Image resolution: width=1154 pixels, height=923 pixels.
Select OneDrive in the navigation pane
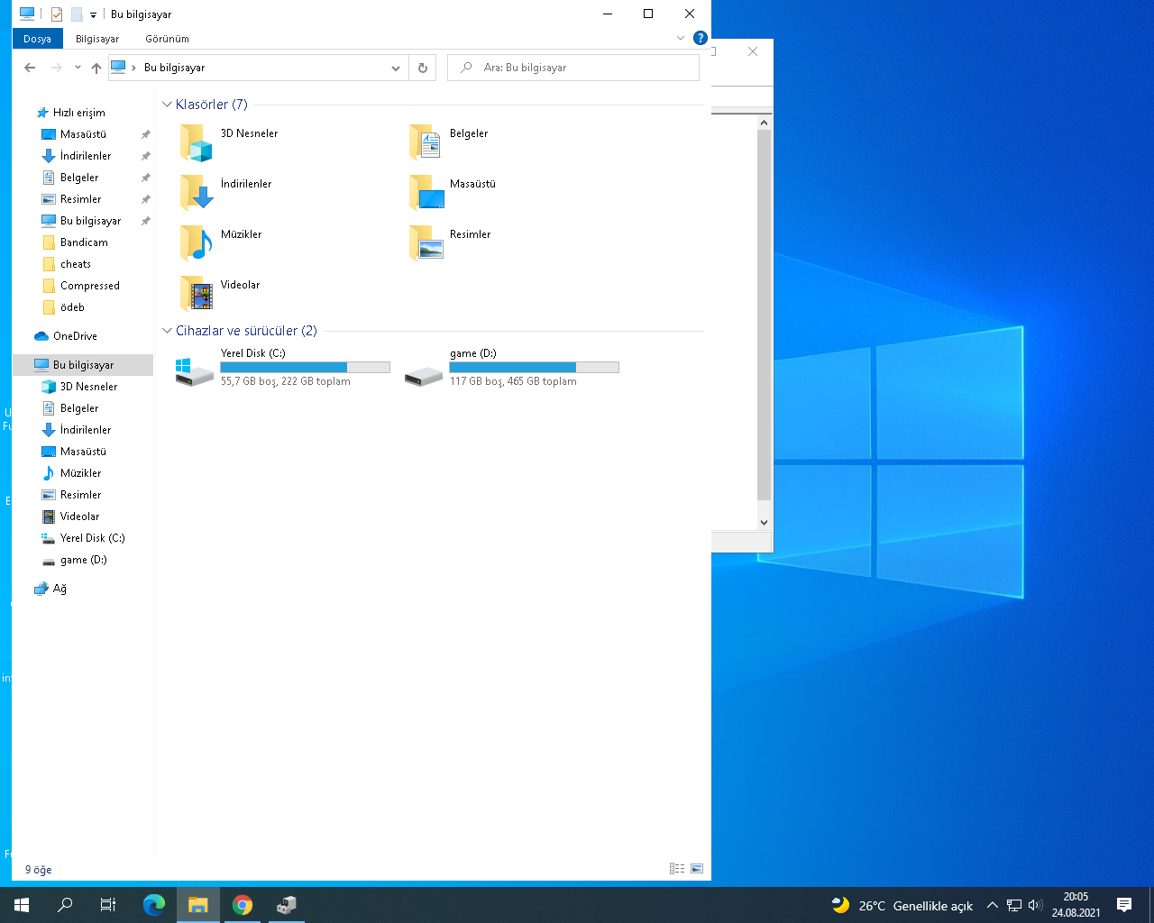tap(75, 336)
